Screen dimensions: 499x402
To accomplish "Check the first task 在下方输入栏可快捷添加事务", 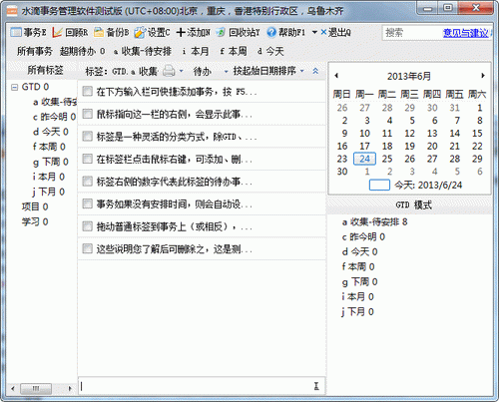I will point(88,91).
